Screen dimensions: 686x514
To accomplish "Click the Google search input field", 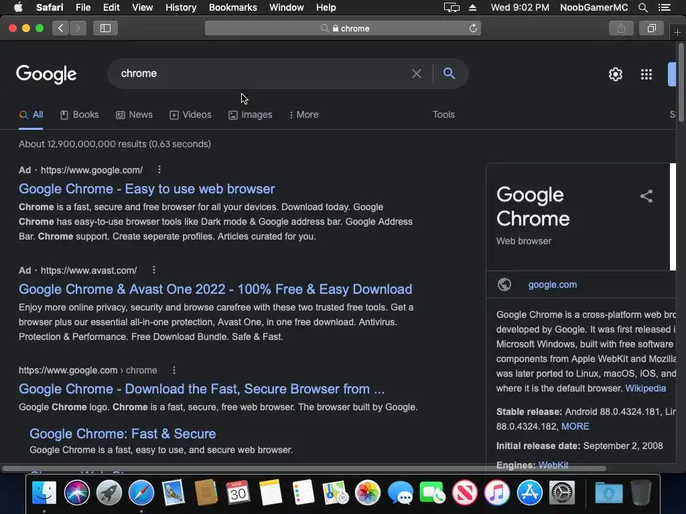I will [263, 74].
